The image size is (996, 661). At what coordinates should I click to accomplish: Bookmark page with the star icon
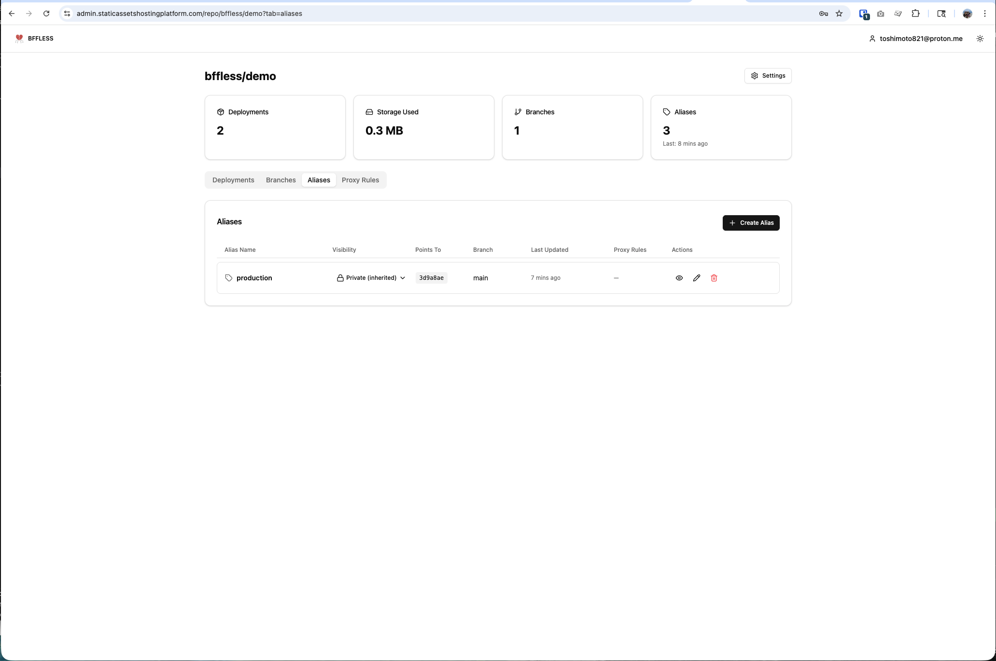[x=839, y=14]
